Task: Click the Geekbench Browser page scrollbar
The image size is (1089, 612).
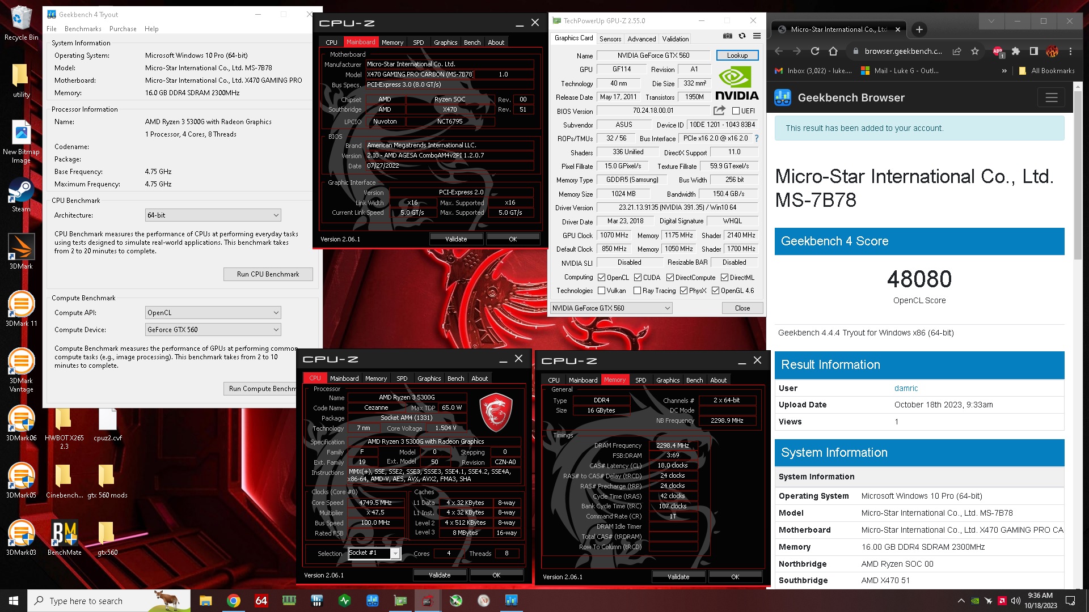Action: tap(1078, 176)
